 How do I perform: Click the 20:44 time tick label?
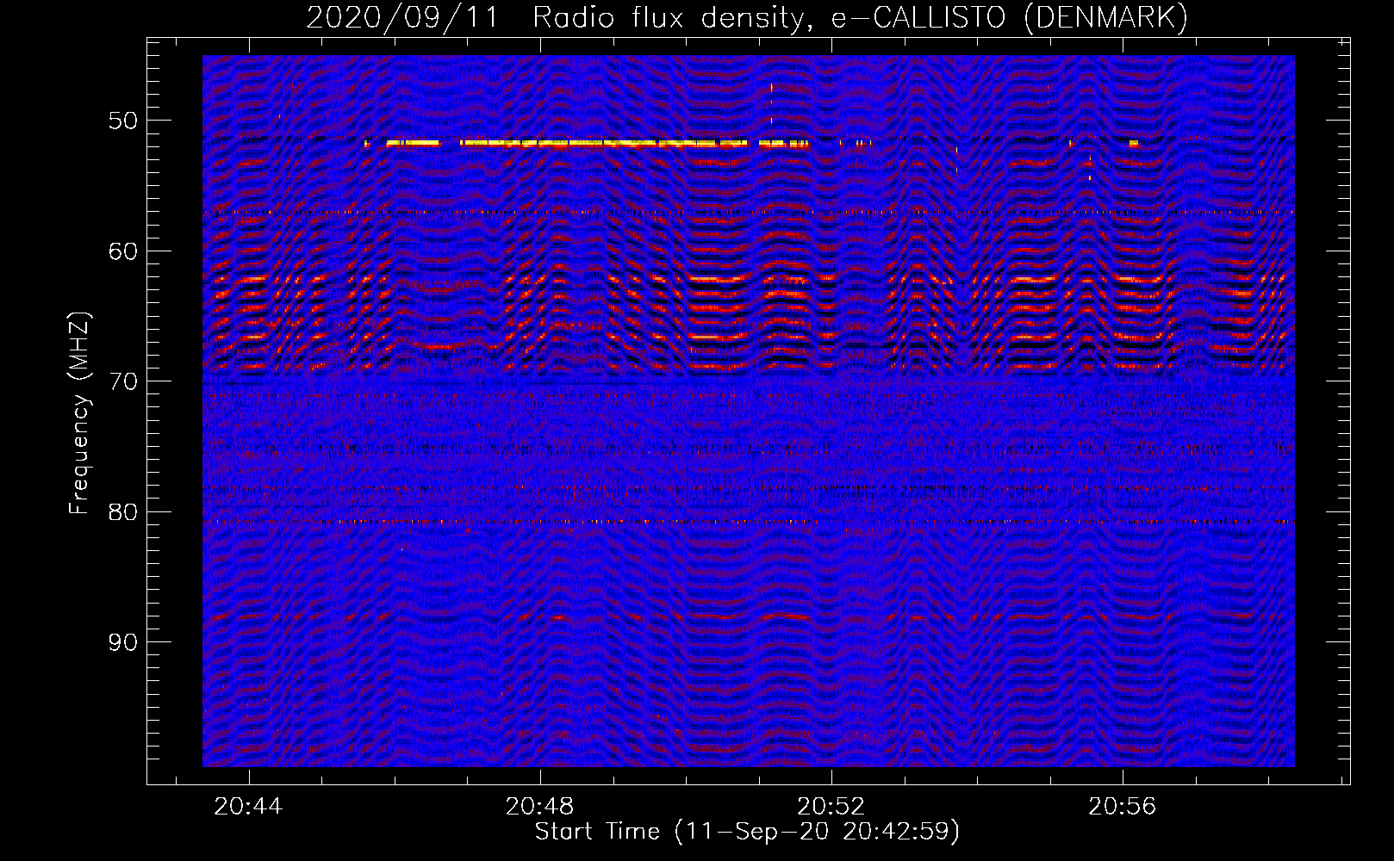pyautogui.click(x=248, y=807)
